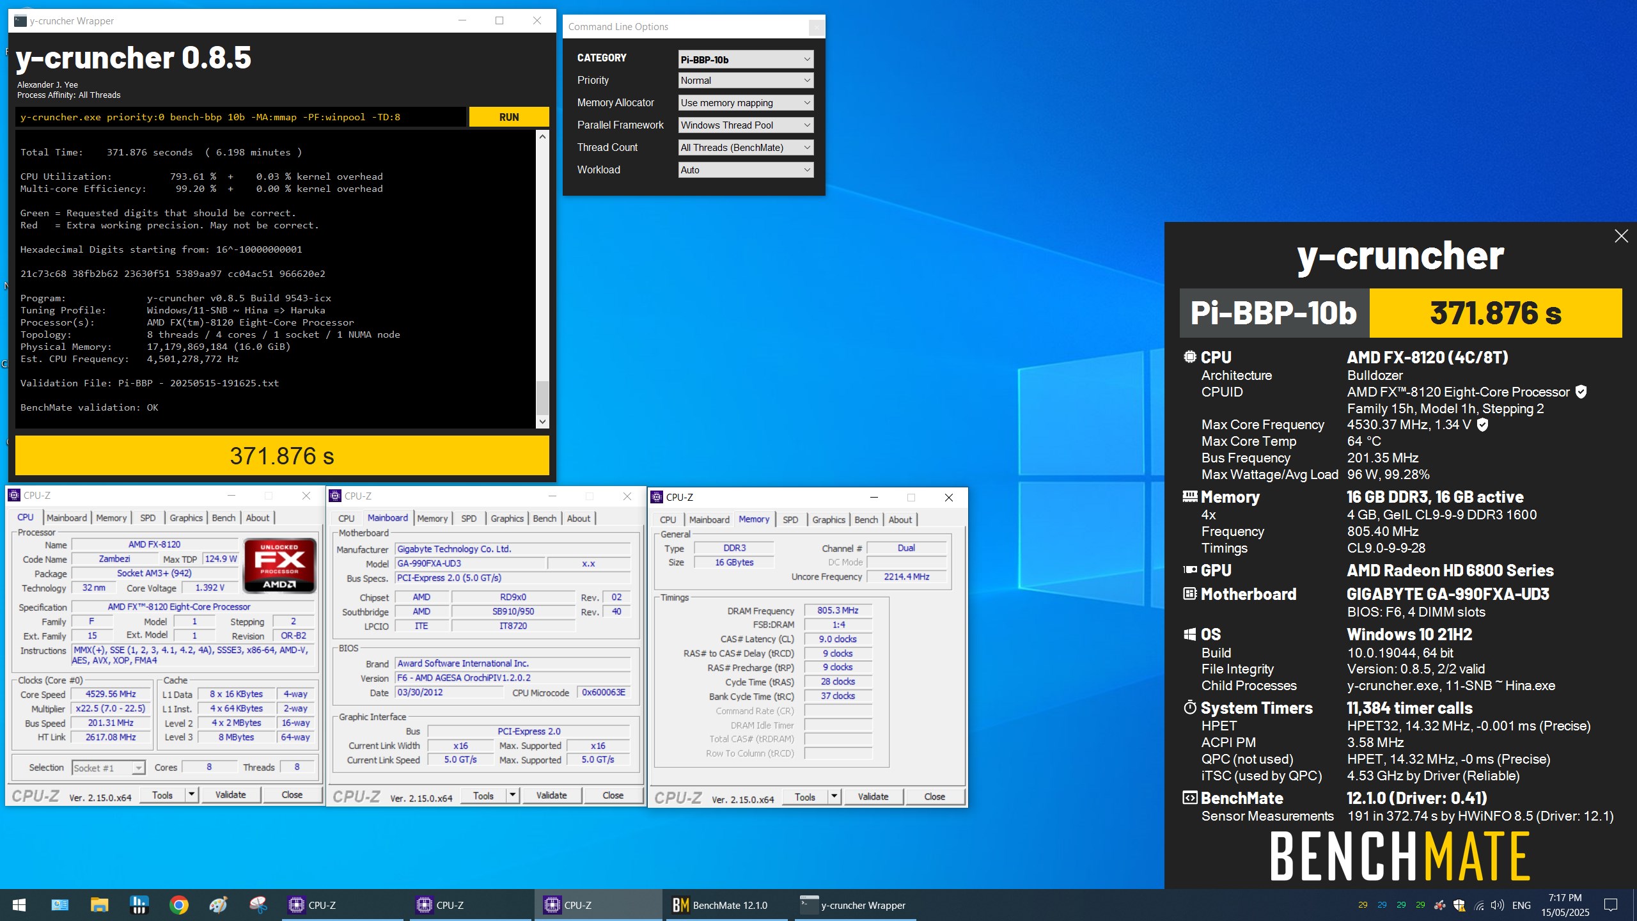Click Validate in right CPU-Z window

tap(873, 797)
